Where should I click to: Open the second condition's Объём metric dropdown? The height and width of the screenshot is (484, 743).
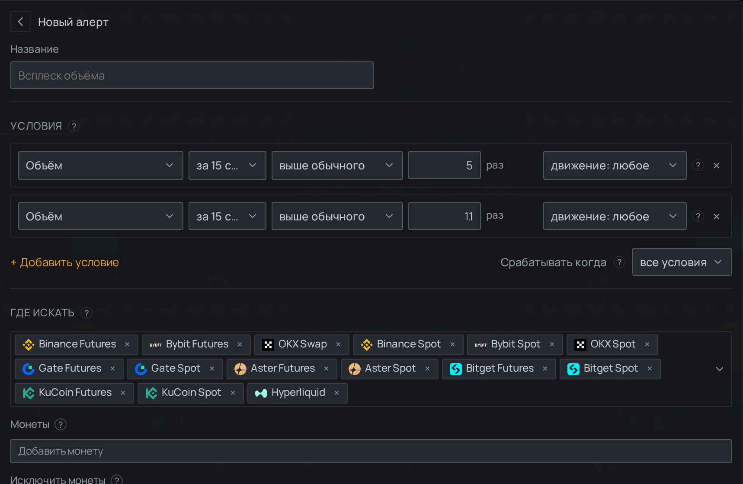click(x=101, y=216)
